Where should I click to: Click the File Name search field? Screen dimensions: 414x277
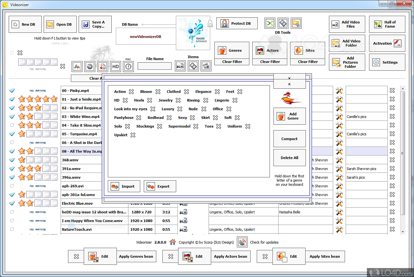(x=155, y=66)
